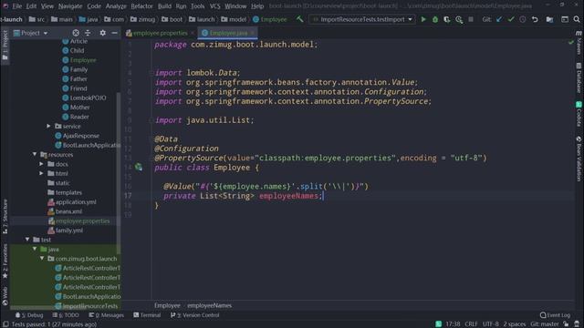Open the Refactor menu
Image resolution: width=584 pixels, height=328 pixels.
click(x=142, y=6)
